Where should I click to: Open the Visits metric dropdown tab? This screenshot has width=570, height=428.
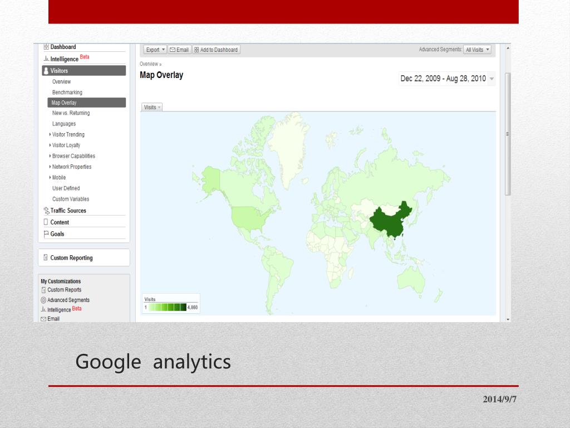pos(151,108)
